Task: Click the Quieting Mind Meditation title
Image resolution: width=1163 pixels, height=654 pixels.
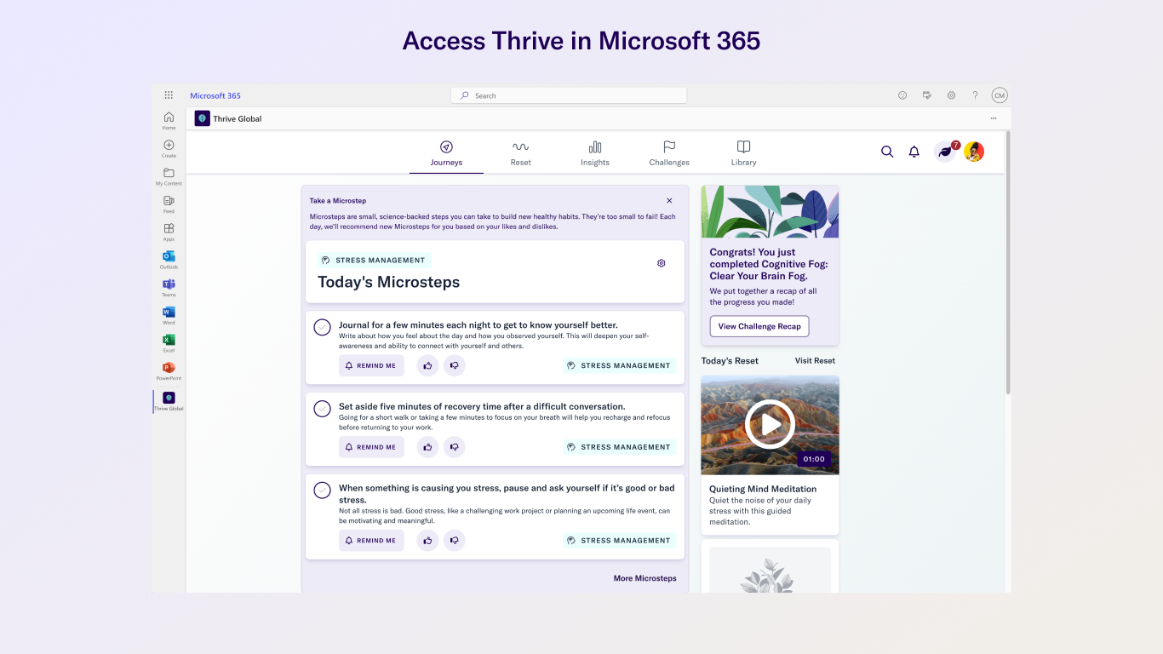Action: (763, 489)
